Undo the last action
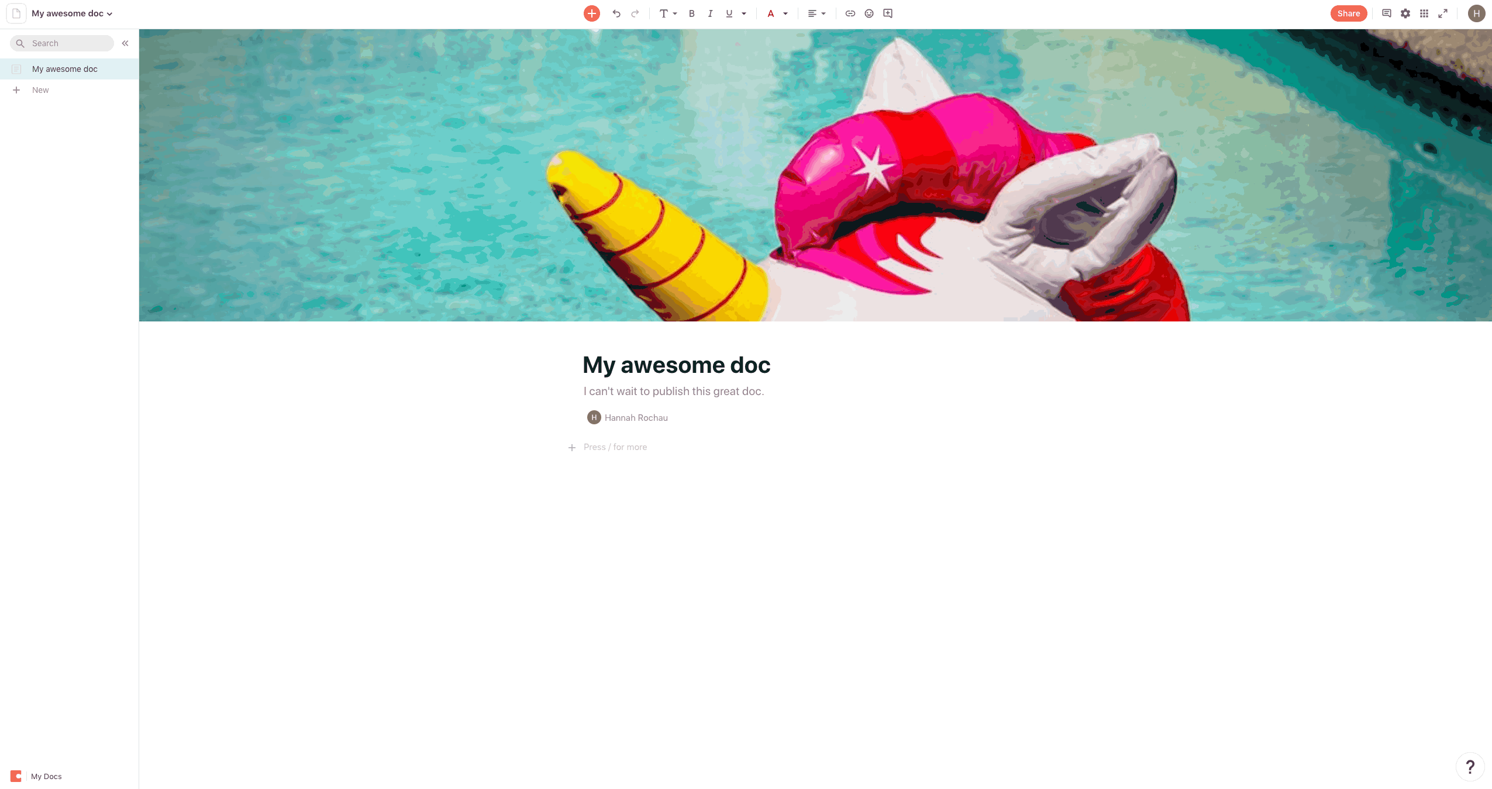1492x789 pixels. point(616,13)
